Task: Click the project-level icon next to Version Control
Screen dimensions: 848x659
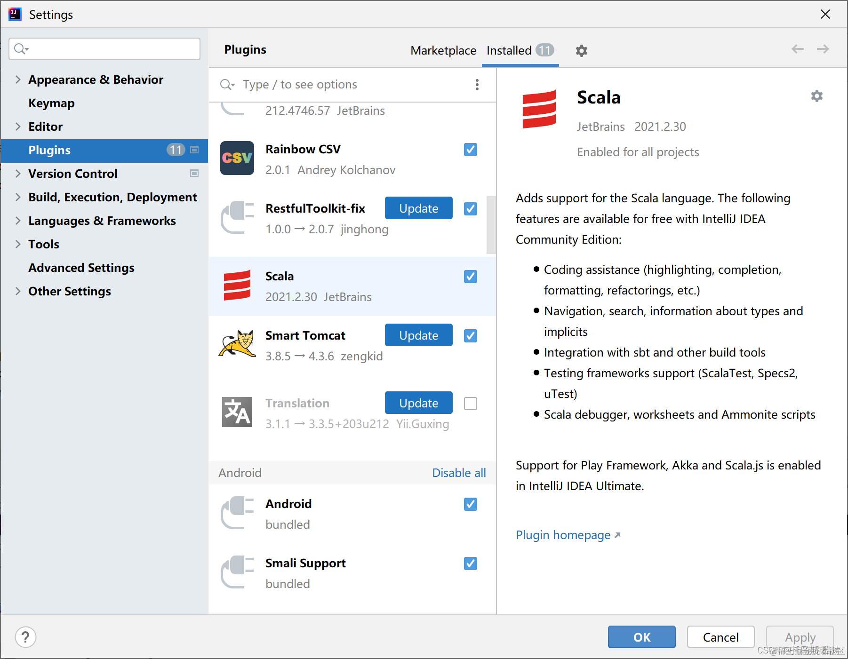Action: click(194, 174)
